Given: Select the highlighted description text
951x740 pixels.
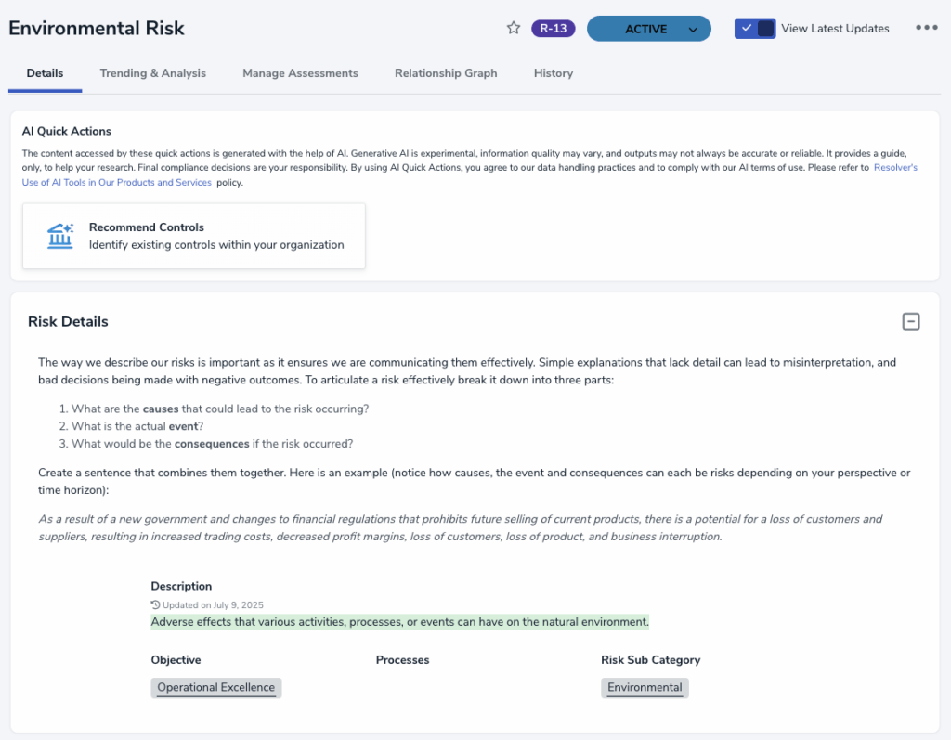Looking at the screenshot, I should click(399, 622).
